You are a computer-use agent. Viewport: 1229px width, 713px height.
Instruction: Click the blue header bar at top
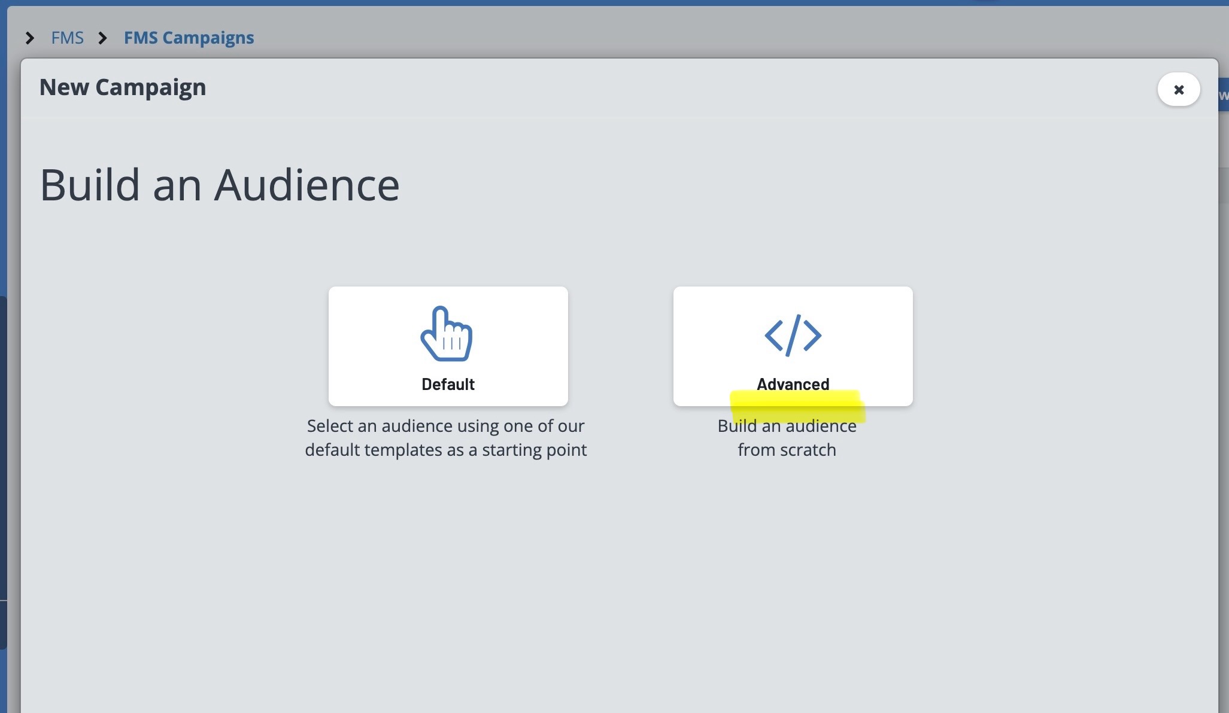pyautogui.click(x=599, y=2)
